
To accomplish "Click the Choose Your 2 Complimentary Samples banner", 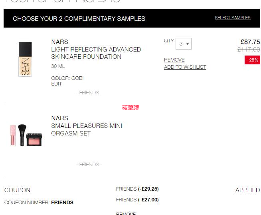I will click(132, 18).
